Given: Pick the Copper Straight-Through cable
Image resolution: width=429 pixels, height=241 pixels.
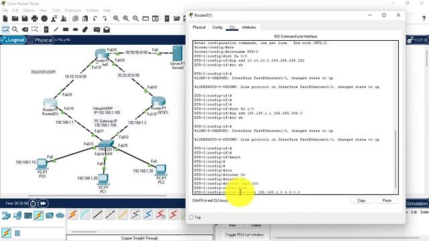Looking at the screenshot, I should tap(98, 215).
